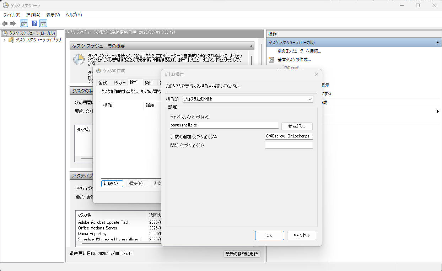Screen dimensions: 442x271
Task: Close the 新しい操作 dialog
Action: point(316,74)
